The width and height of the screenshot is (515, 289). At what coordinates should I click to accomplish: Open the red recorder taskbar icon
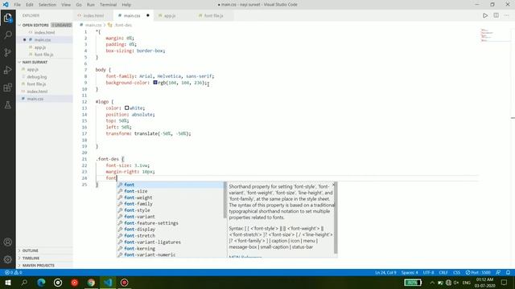[x=124, y=283]
